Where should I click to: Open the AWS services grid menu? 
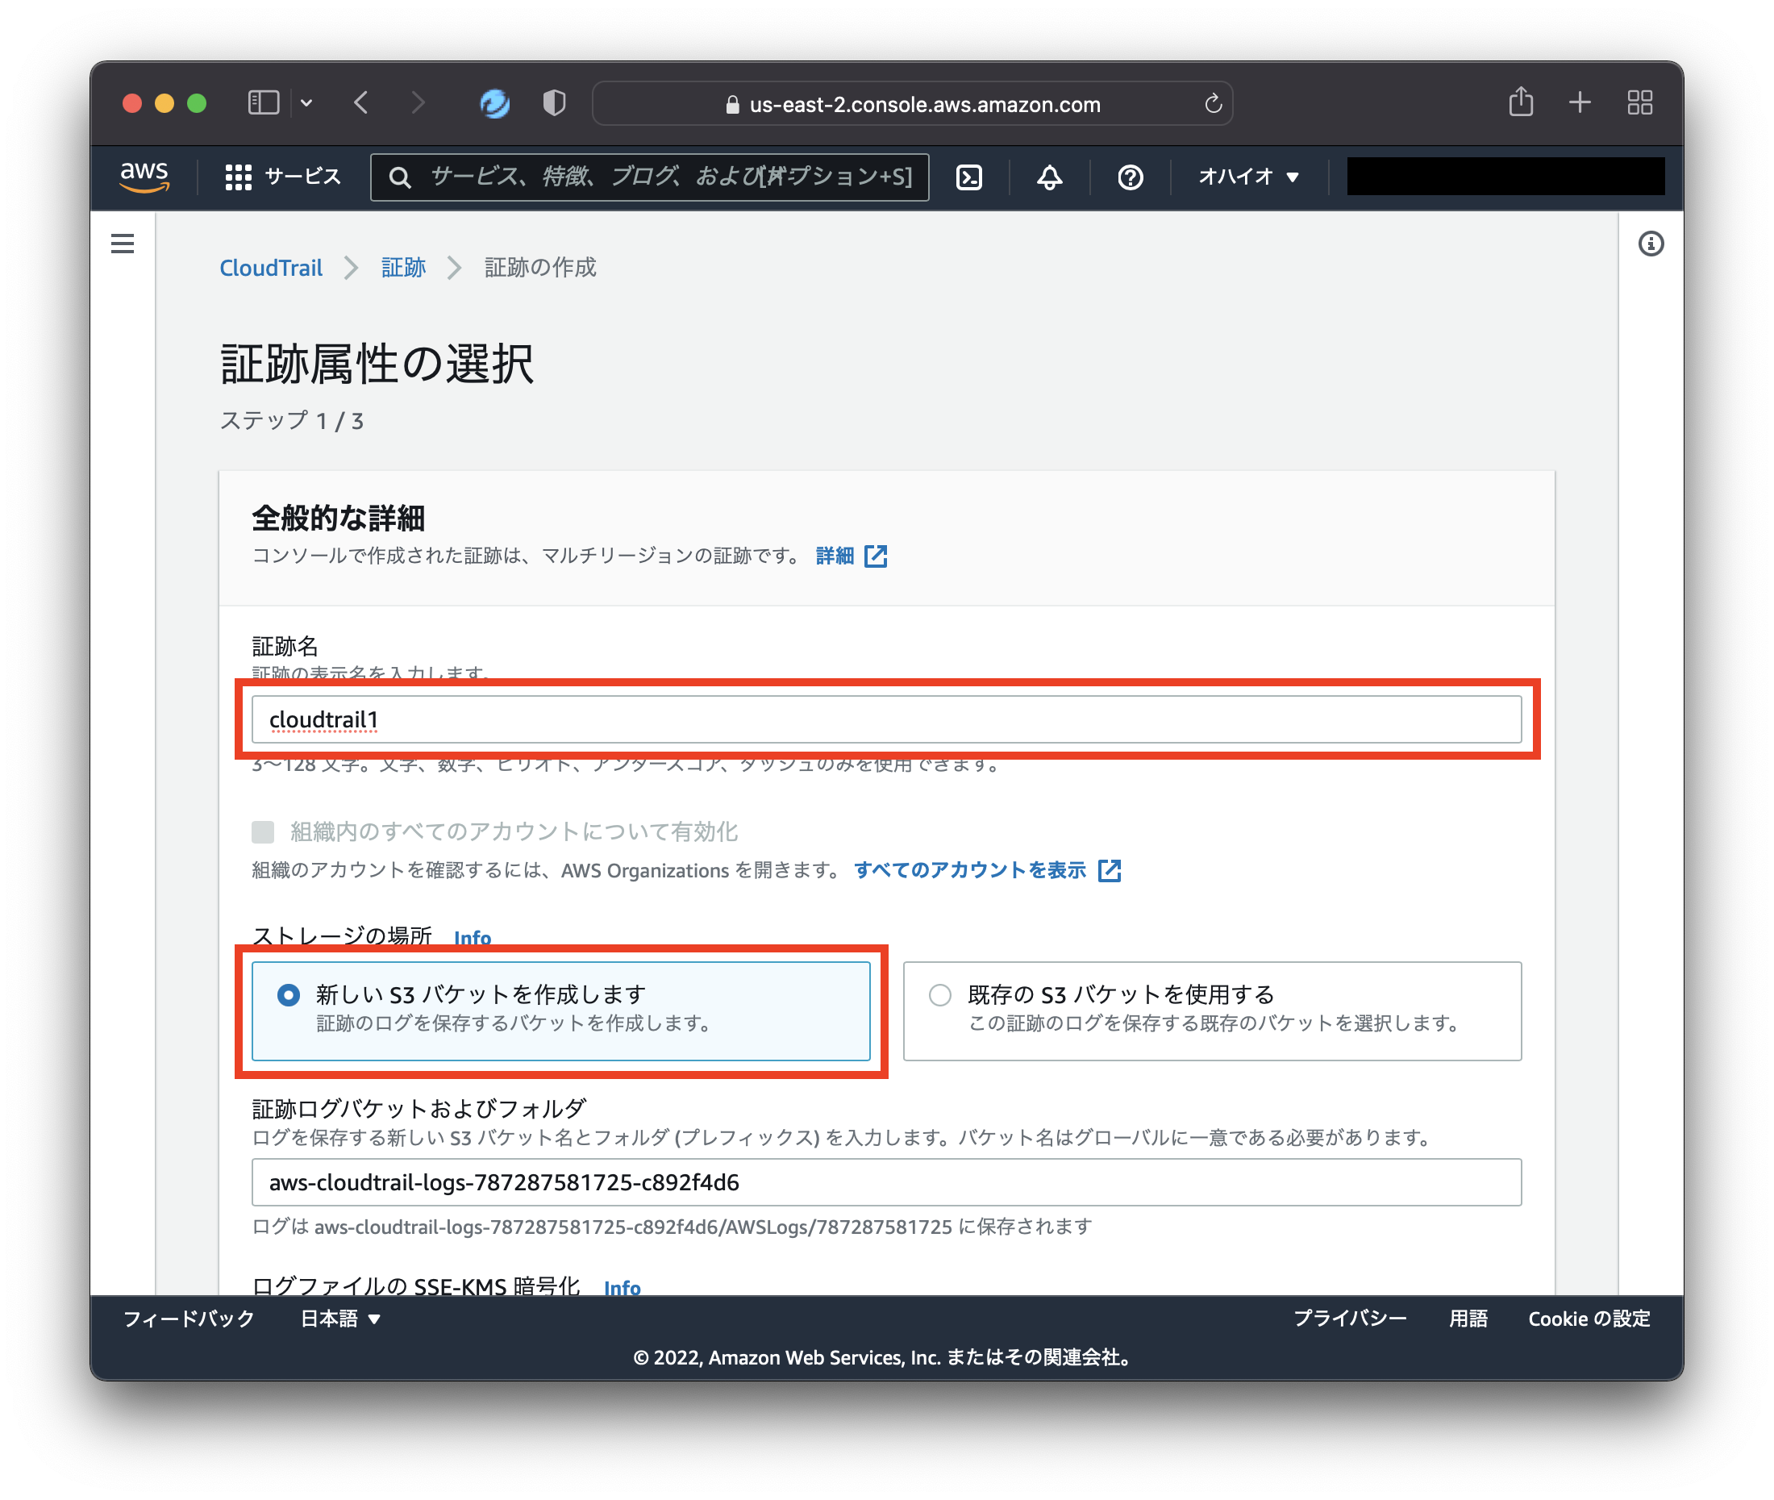point(239,177)
